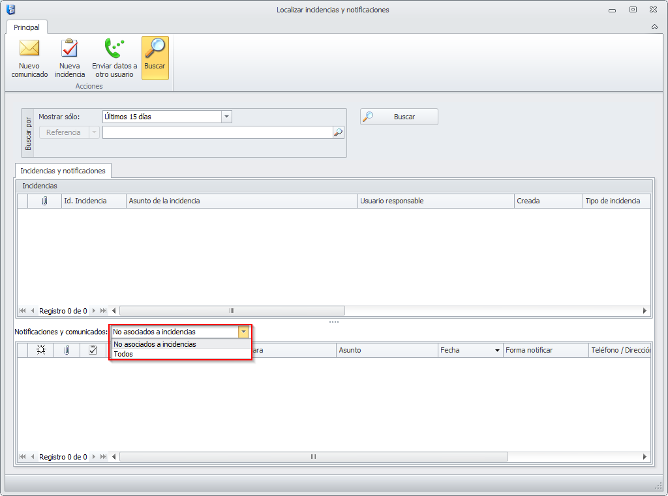
Task: Go to previous record in Incidencias grid
Action: (33, 311)
